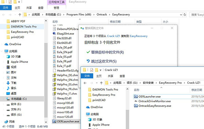Sort by 修改日期 column in EasyRecovery window
The height and width of the screenshot is (129, 204).
point(115,22)
